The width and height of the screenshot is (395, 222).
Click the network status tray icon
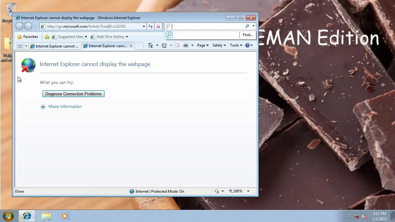(356, 216)
